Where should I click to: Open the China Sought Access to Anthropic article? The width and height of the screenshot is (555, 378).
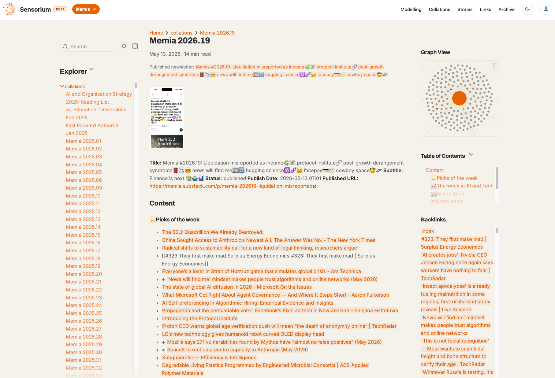point(269,240)
